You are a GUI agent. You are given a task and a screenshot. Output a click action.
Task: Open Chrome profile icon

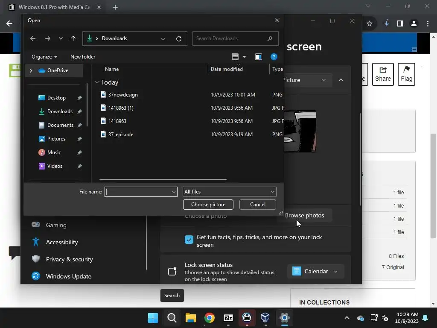[414, 24]
